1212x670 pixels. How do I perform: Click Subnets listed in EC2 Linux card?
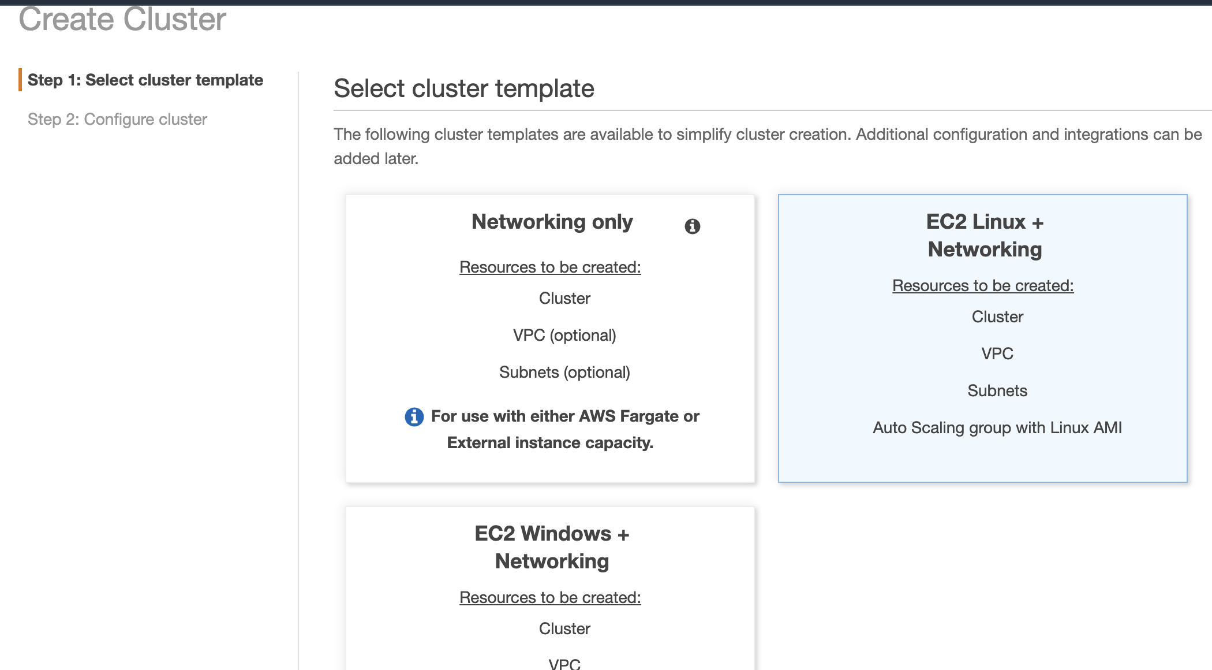click(997, 390)
